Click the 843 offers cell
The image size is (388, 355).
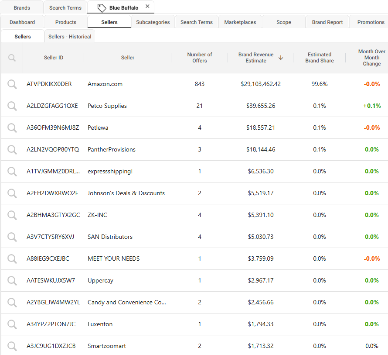199,84
